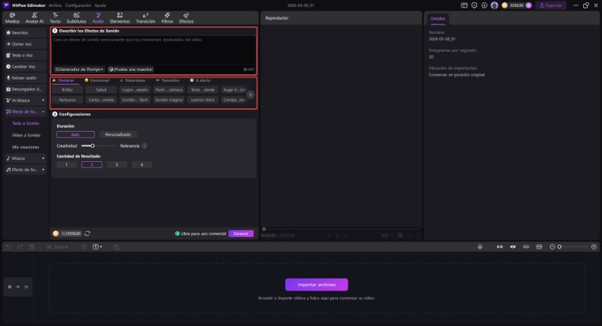Open the Avatar AI tool
Image resolution: width=602 pixels, height=326 pixels.
tap(34, 17)
